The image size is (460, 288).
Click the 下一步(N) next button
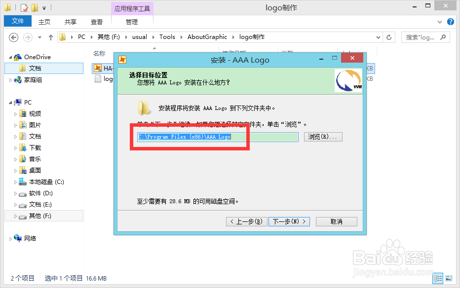(289, 221)
